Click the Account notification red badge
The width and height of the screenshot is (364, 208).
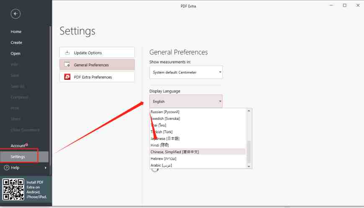[27, 145]
